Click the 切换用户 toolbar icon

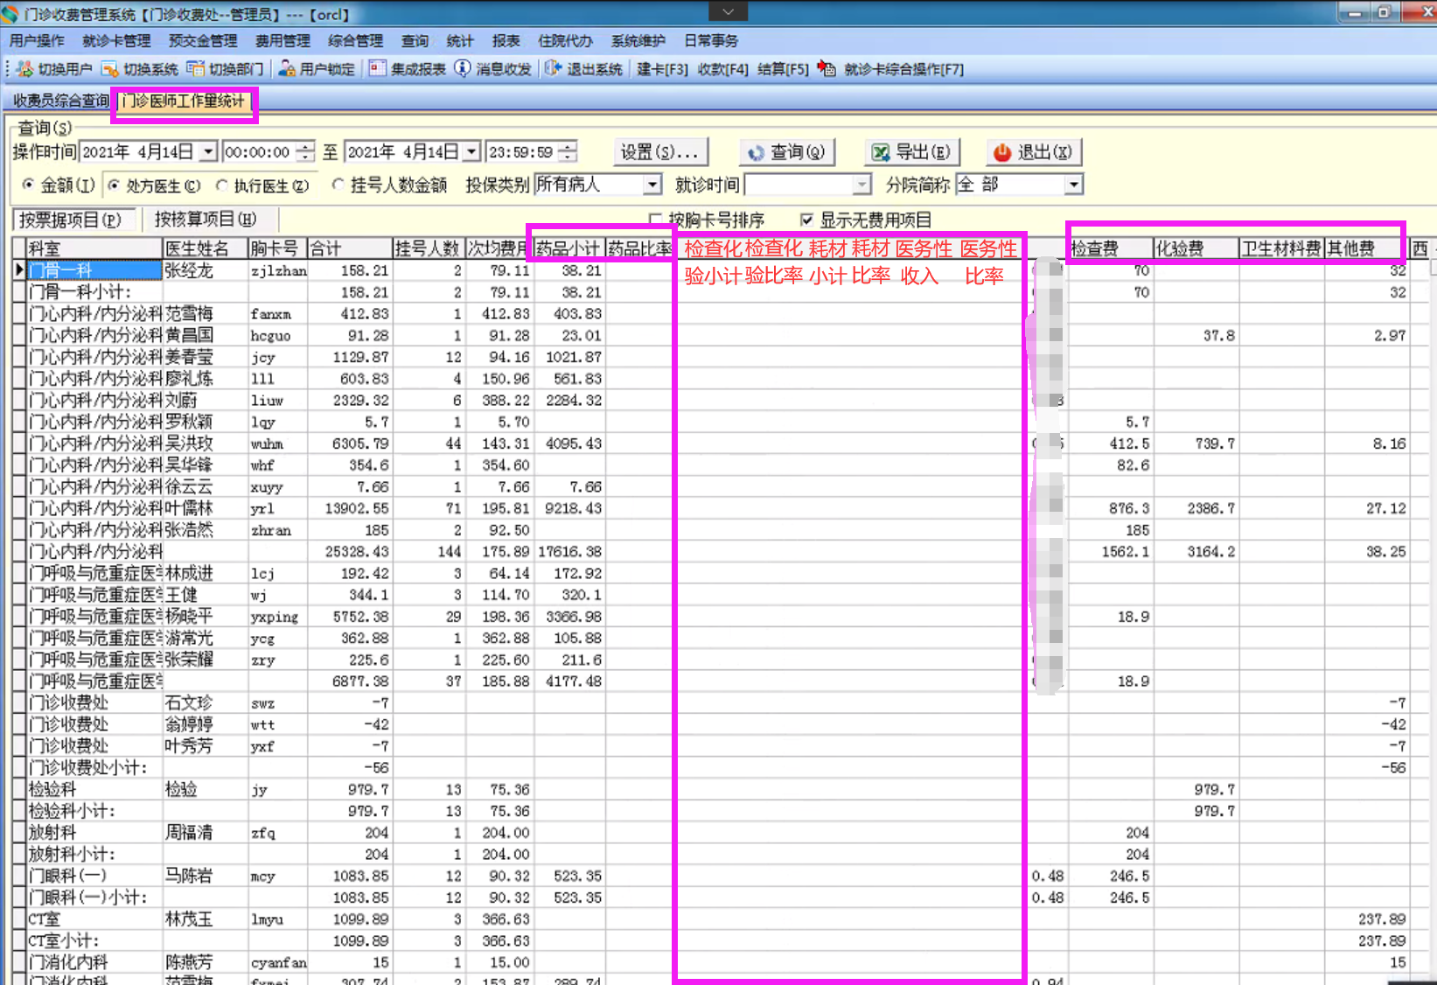(x=24, y=68)
